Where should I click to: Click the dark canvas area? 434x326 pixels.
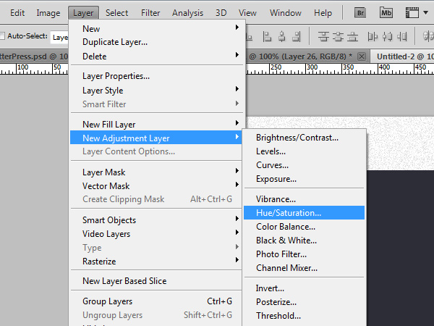tap(400, 248)
